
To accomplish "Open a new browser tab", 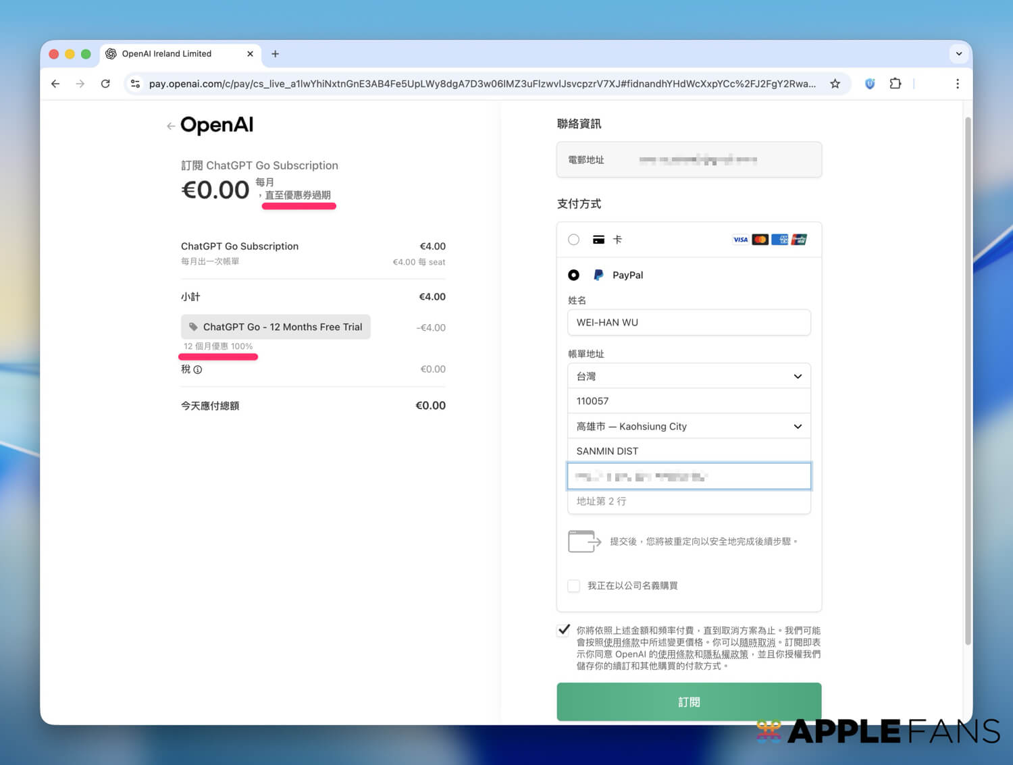I will click(x=275, y=54).
